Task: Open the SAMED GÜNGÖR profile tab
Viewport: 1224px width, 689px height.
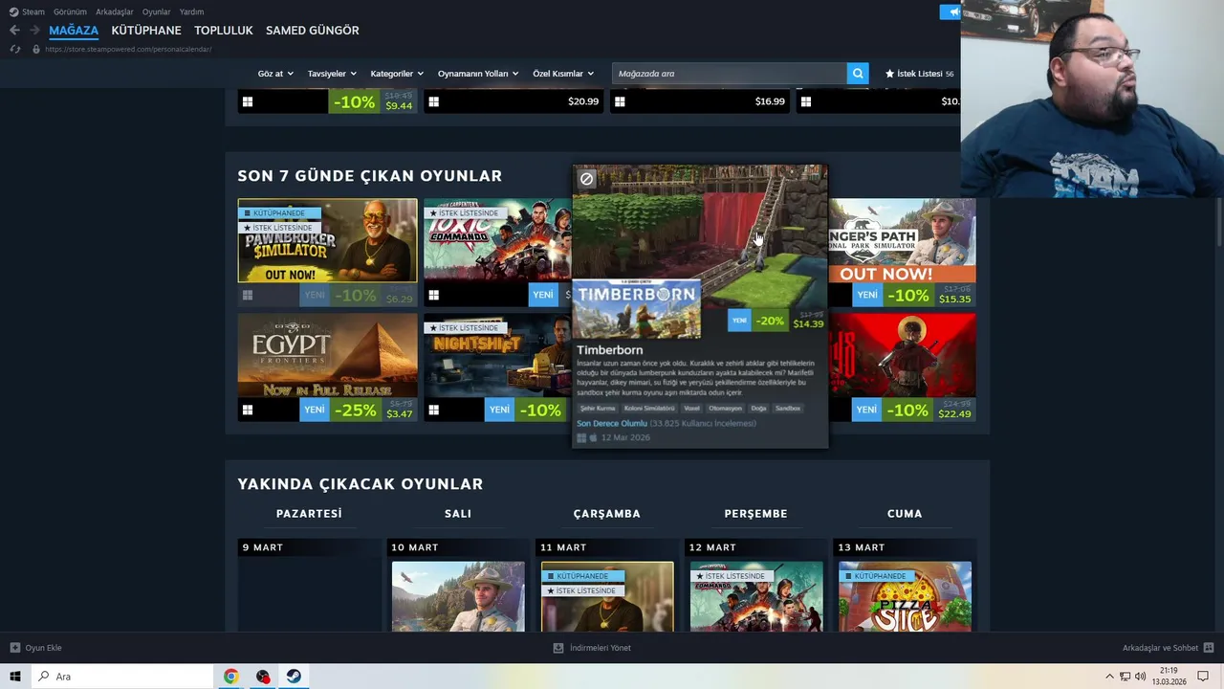Action: pos(313,31)
